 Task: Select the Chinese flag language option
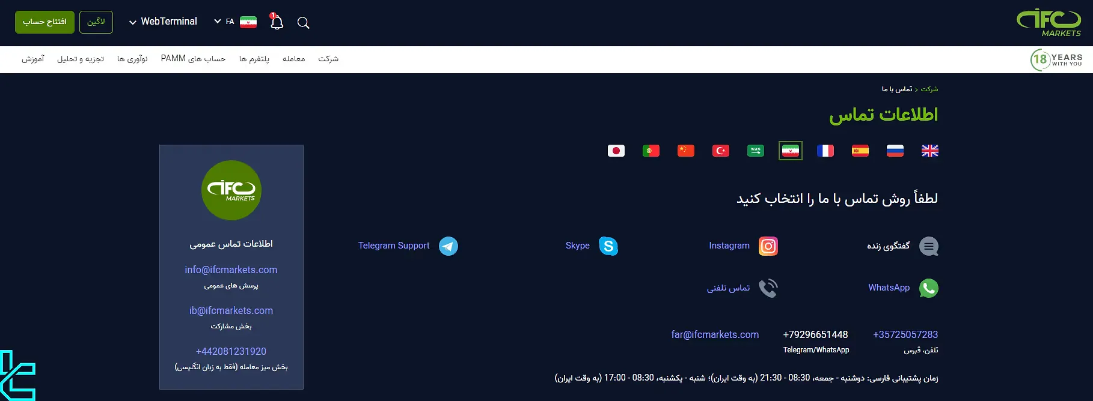pyautogui.click(x=686, y=151)
